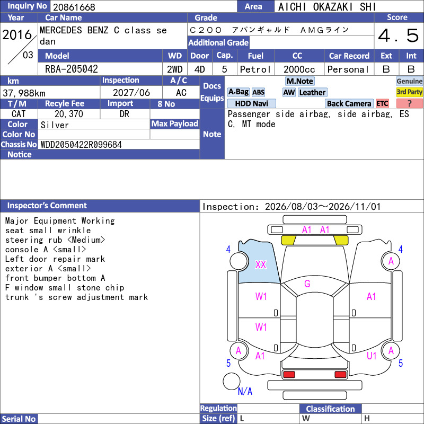
Task: Click the M.Note badge
Action: pyautogui.click(x=300, y=81)
